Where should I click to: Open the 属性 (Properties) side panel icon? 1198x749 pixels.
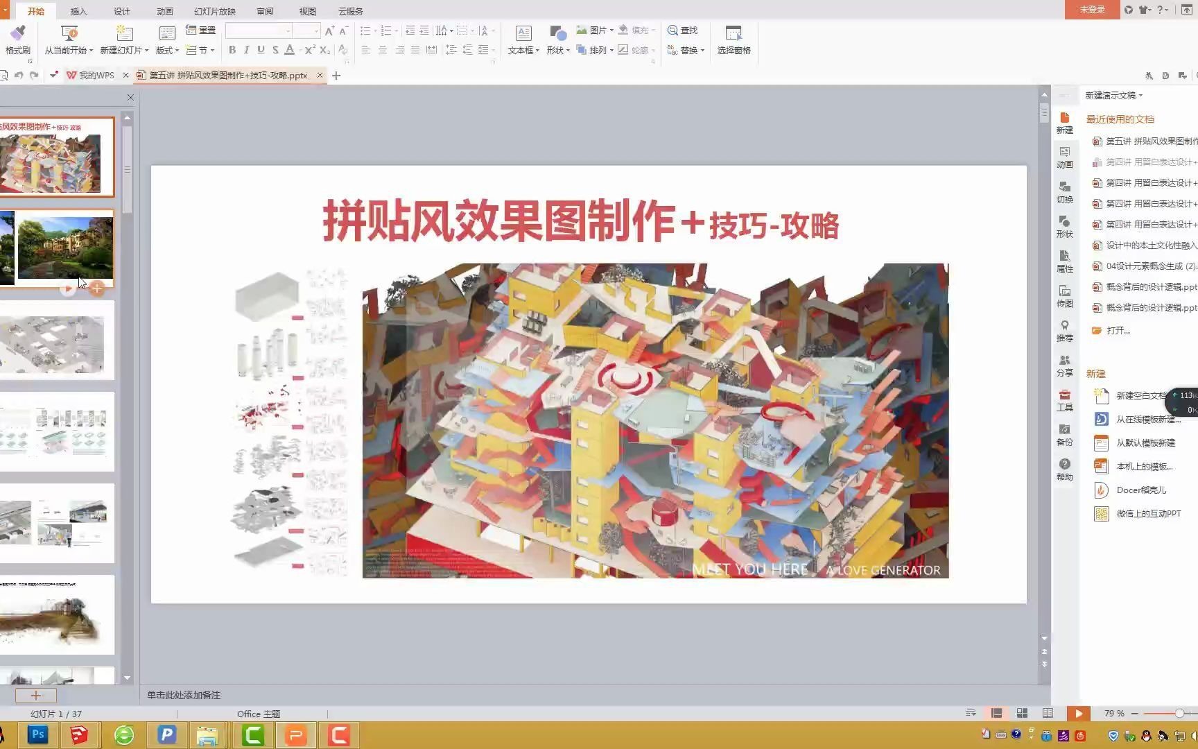click(x=1065, y=261)
